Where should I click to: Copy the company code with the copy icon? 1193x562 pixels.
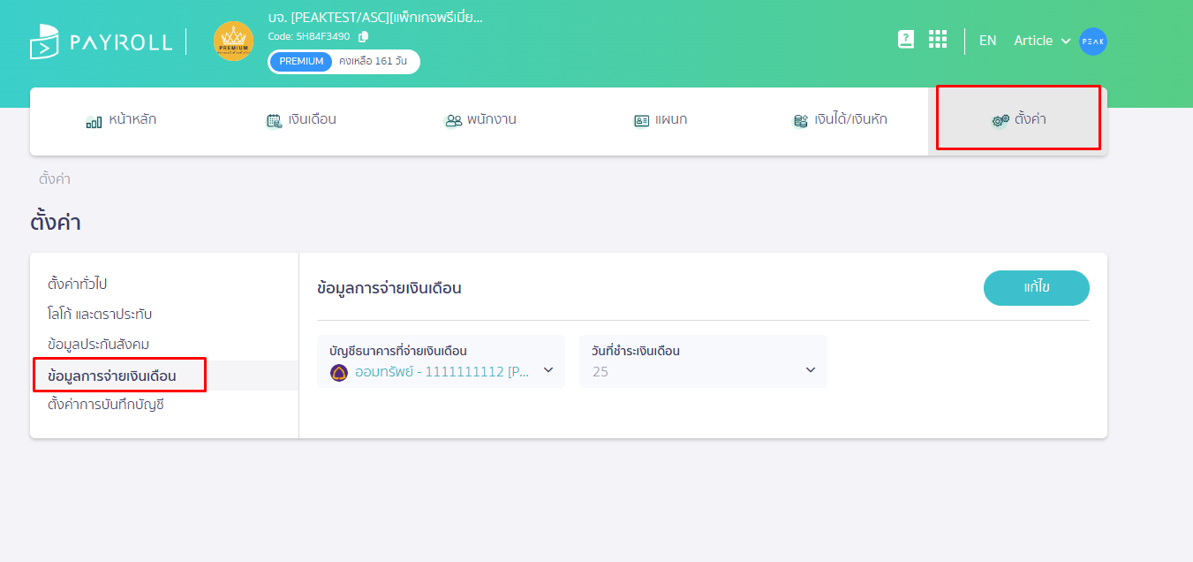pyautogui.click(x=362, y=37)
